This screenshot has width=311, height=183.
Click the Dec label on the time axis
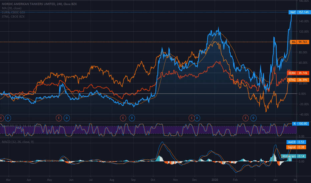(195, 180)
